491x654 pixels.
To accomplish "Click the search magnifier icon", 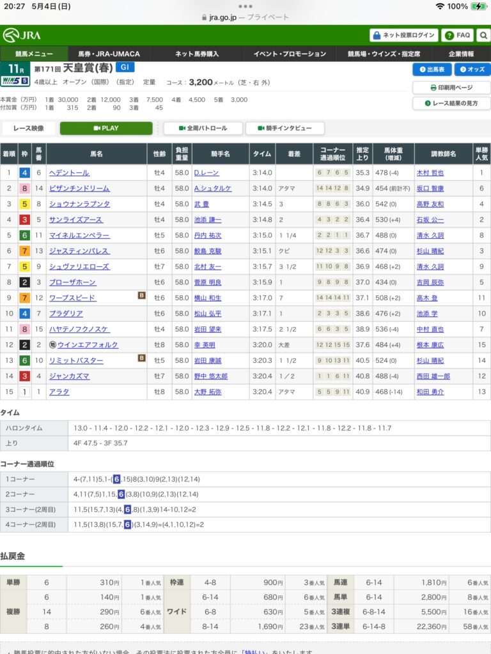I will [x=483, y=36].
